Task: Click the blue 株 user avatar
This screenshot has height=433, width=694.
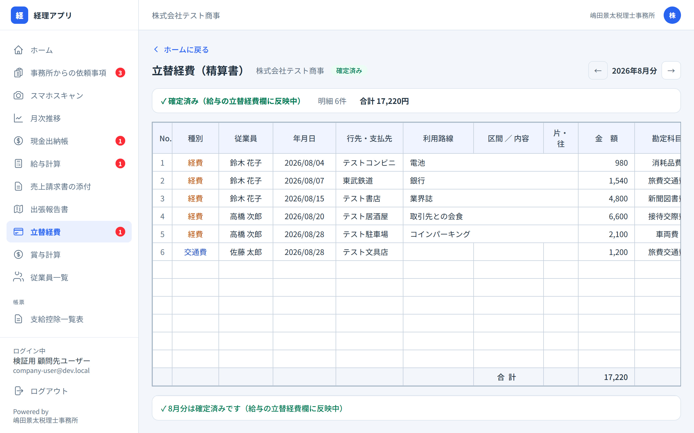Action: click(672, 15)
